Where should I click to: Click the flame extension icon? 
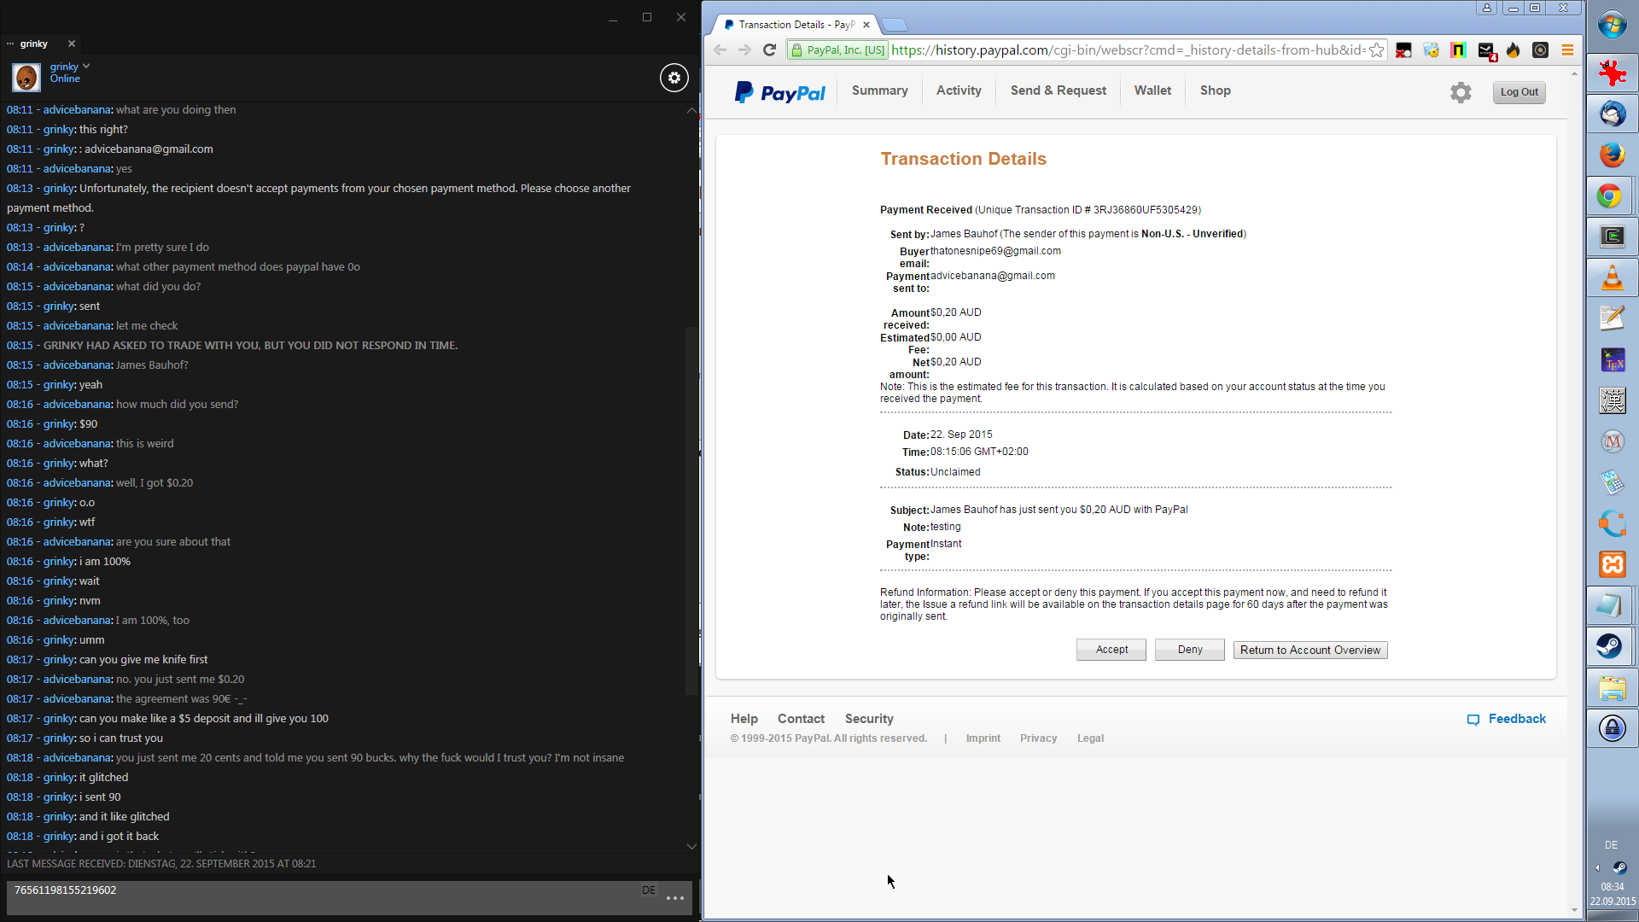(x=1514, y=50)
